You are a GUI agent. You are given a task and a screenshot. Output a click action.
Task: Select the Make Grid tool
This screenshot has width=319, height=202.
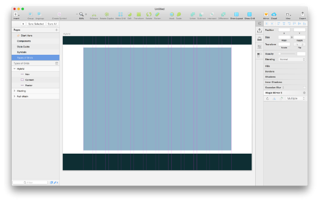[x=121, y=14]
